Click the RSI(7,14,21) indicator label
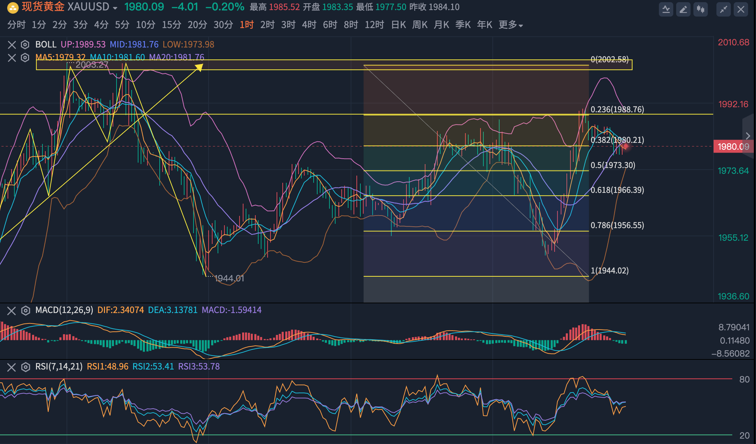Screen dimensions: 756x444 59,367
